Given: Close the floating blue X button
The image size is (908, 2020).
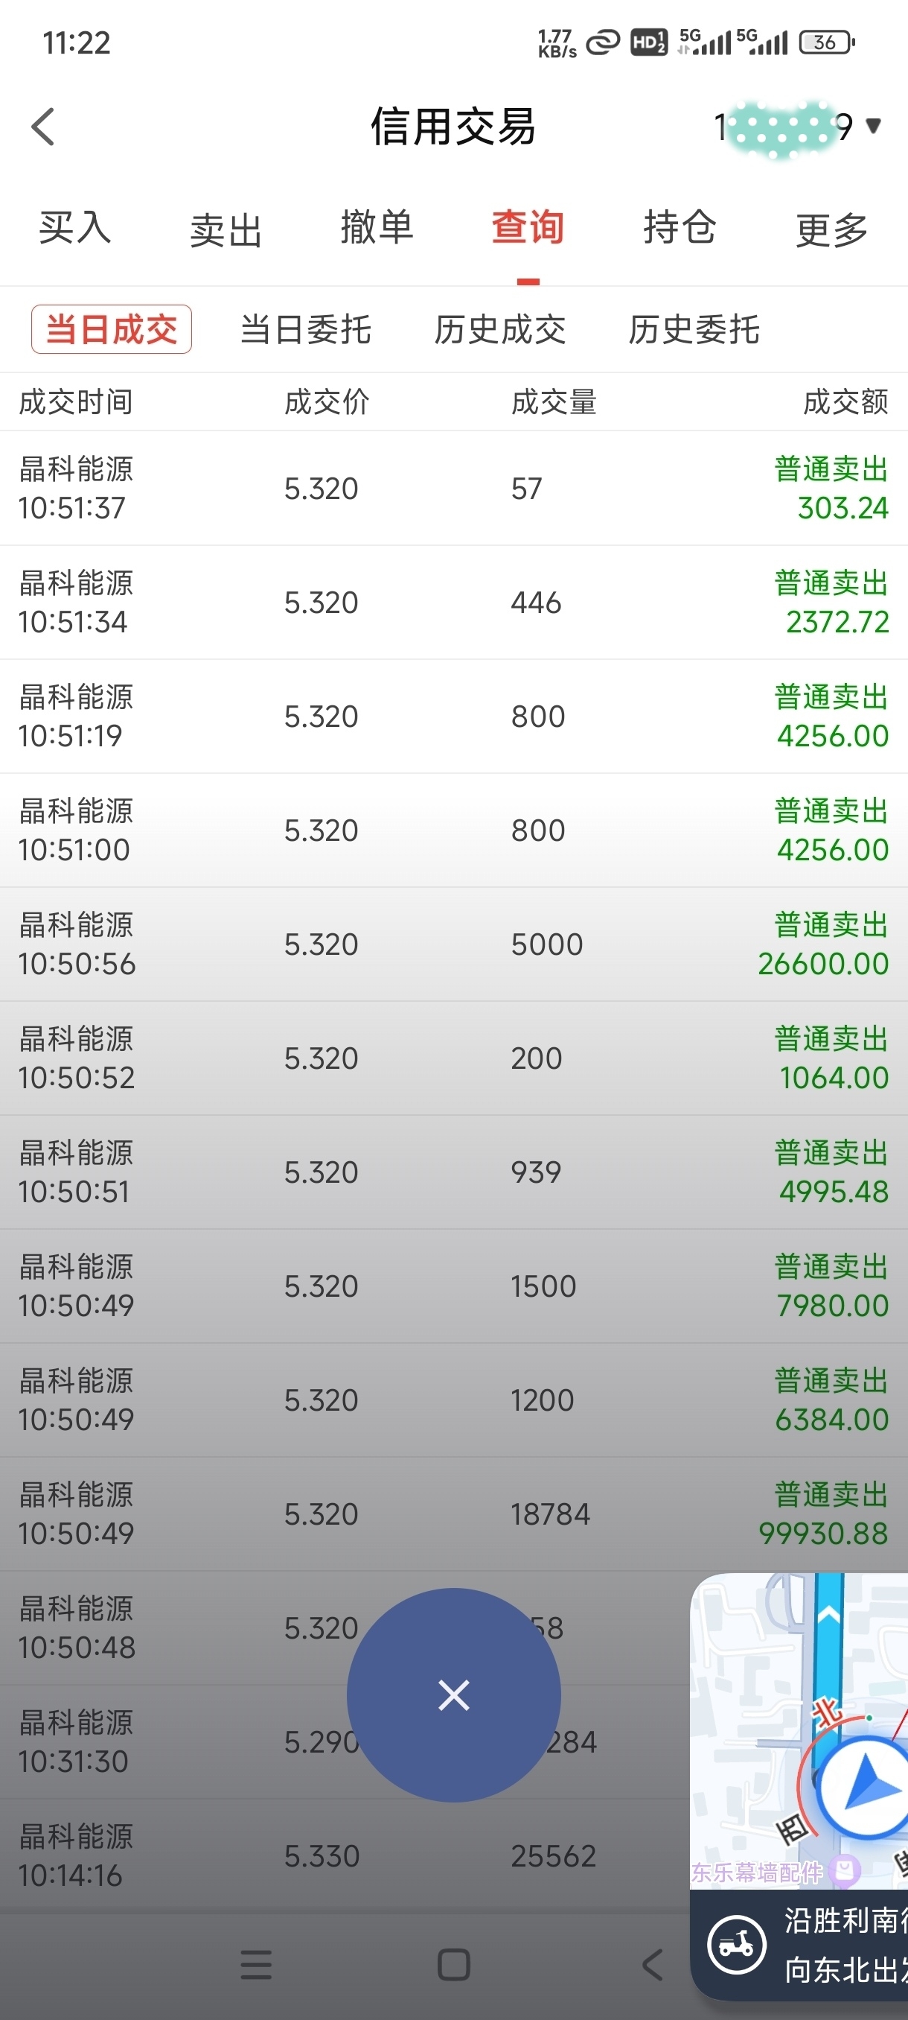Looking at the screenshot, I should [x=453, y=1695].
